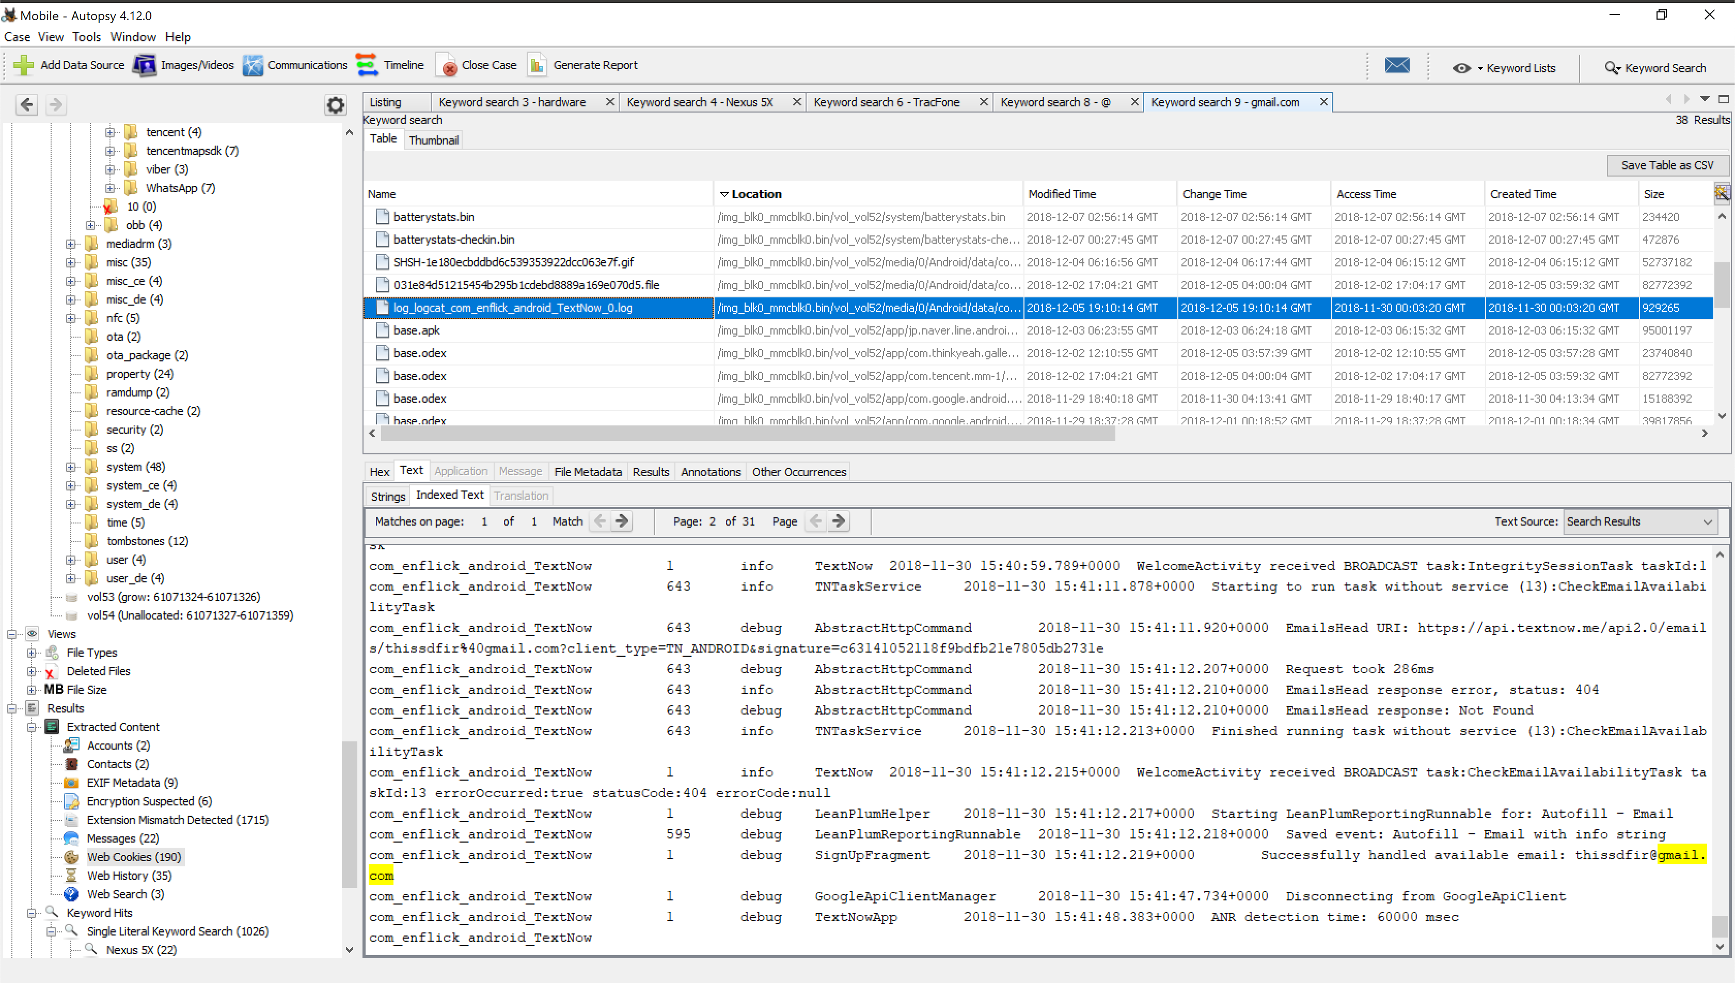Viewport: 1735px width, 983px height.
Task: Select the log_logcat_com_enflick_android_TextNow_0.log row
Action: point(1038,308)
